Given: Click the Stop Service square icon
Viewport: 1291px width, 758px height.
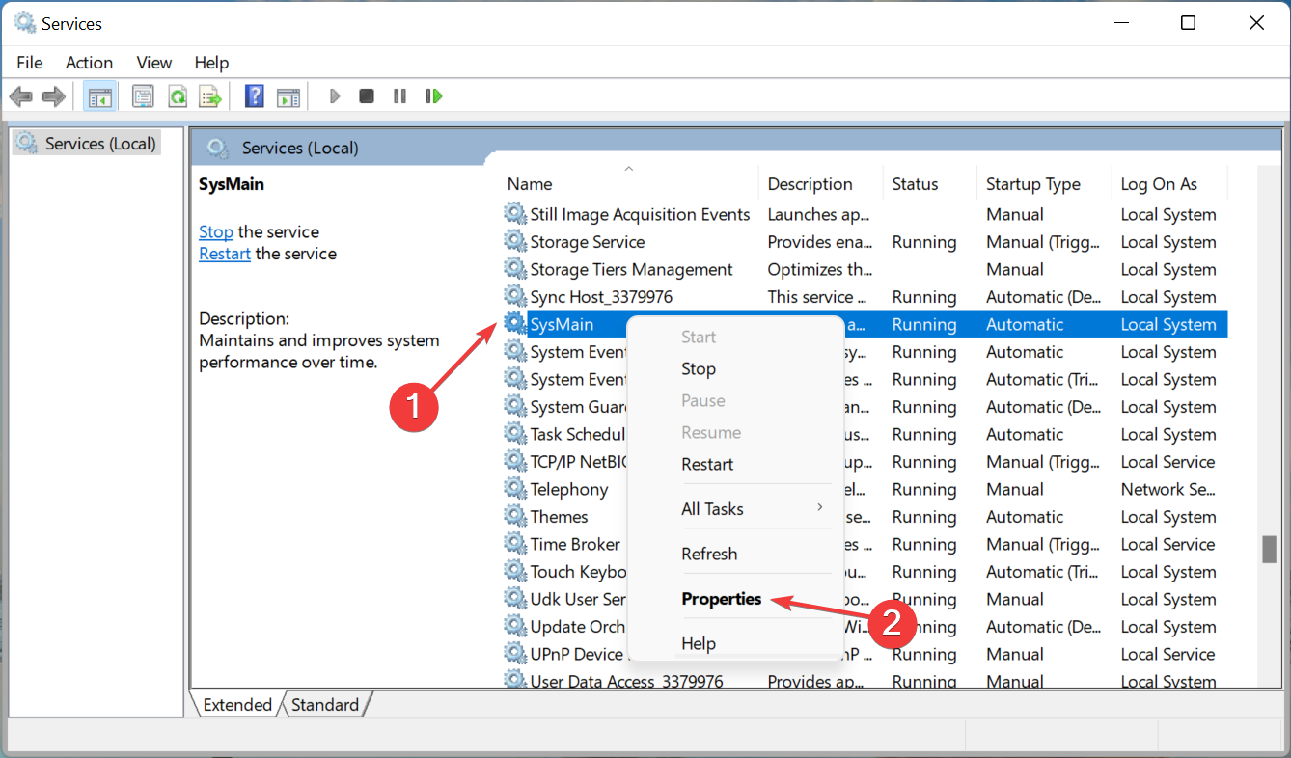Looking at the screenshot, I should coord(367,95).
